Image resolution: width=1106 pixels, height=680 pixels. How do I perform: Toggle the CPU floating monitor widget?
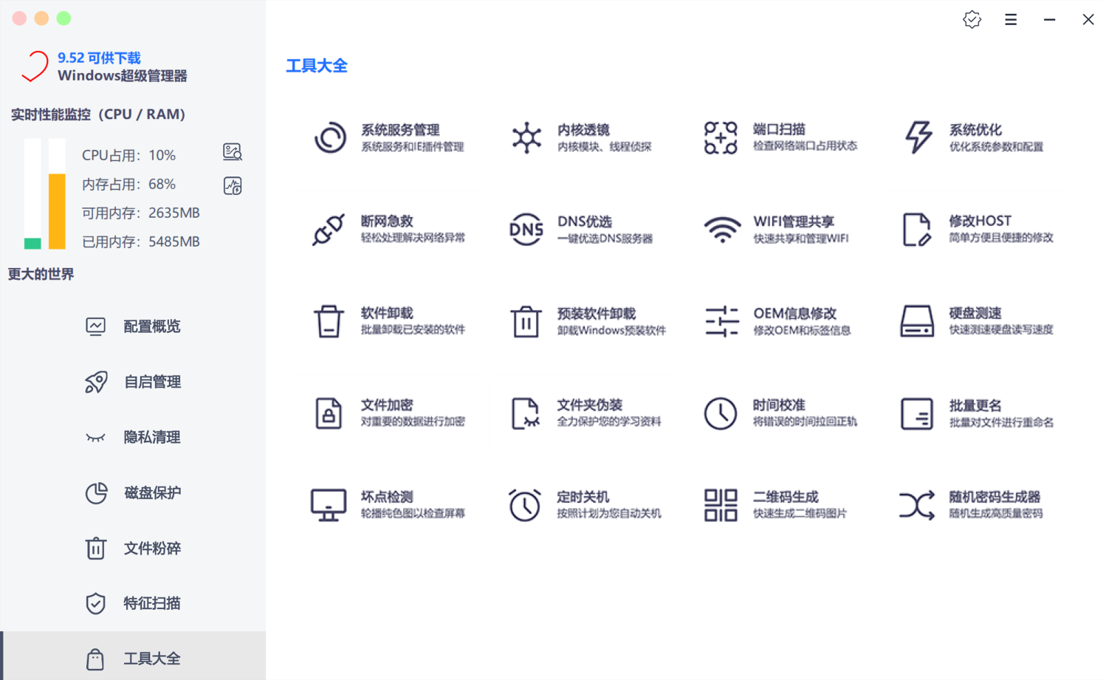point(232,152)
